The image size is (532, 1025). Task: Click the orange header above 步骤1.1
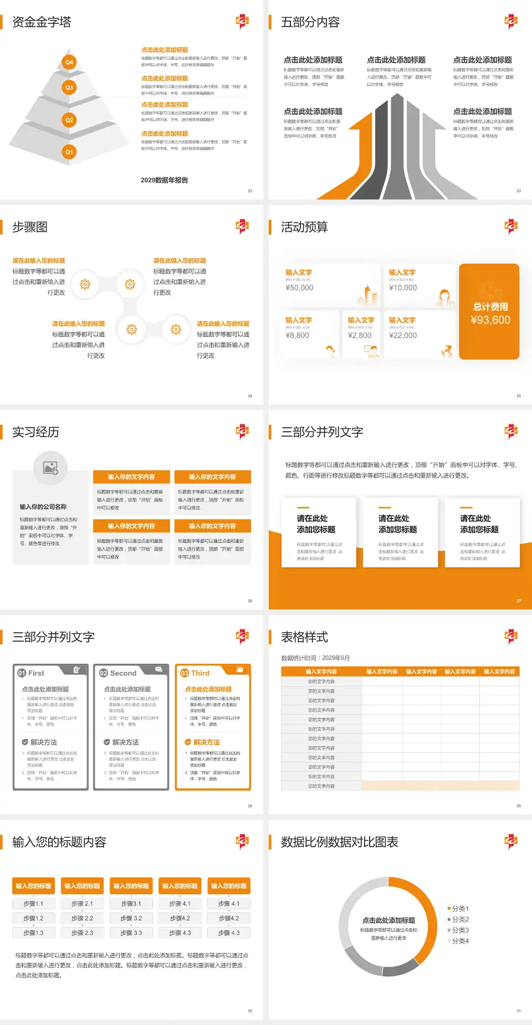click(33, 886)
